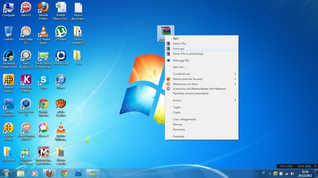Select the Nero Burning ROM 12 shortcut

pos(26,132)
